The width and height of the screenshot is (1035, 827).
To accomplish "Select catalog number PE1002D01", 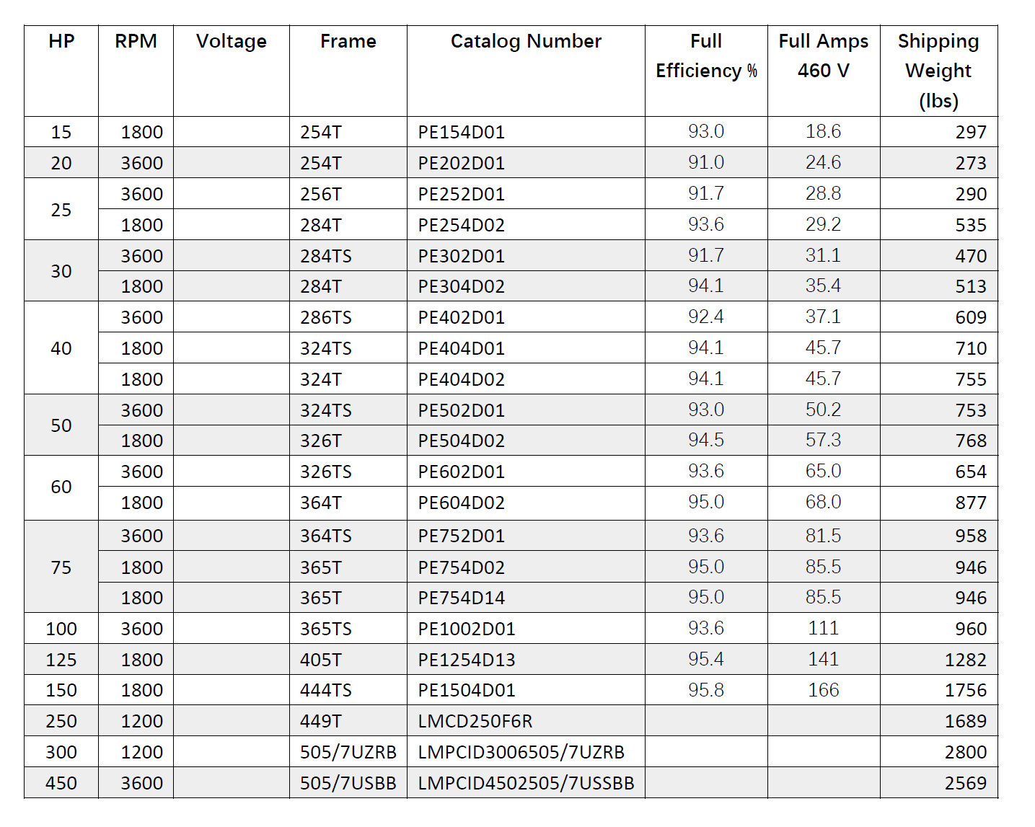I will (x=467, y=629).
